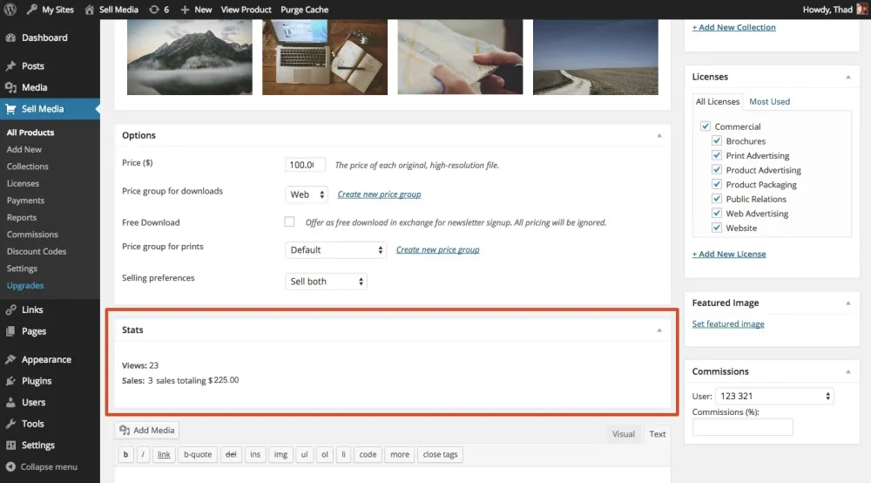This screenshot has width=871, height=483.
Task: Click the Add New License link
Action: pyautogui.click(x=729, y=254)
